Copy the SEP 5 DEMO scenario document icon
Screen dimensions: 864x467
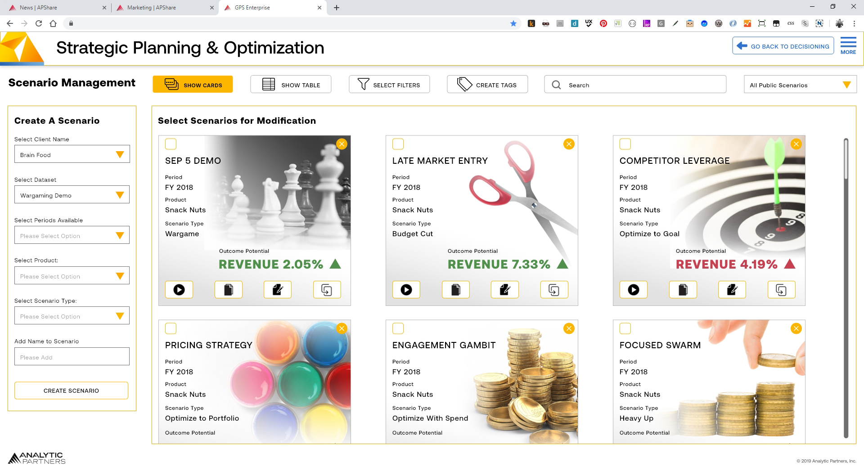point(229,290)
